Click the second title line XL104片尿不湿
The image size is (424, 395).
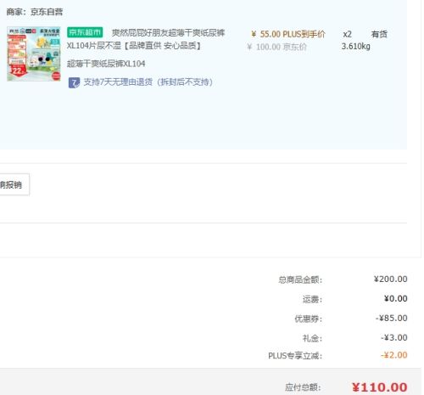[94, 46]
